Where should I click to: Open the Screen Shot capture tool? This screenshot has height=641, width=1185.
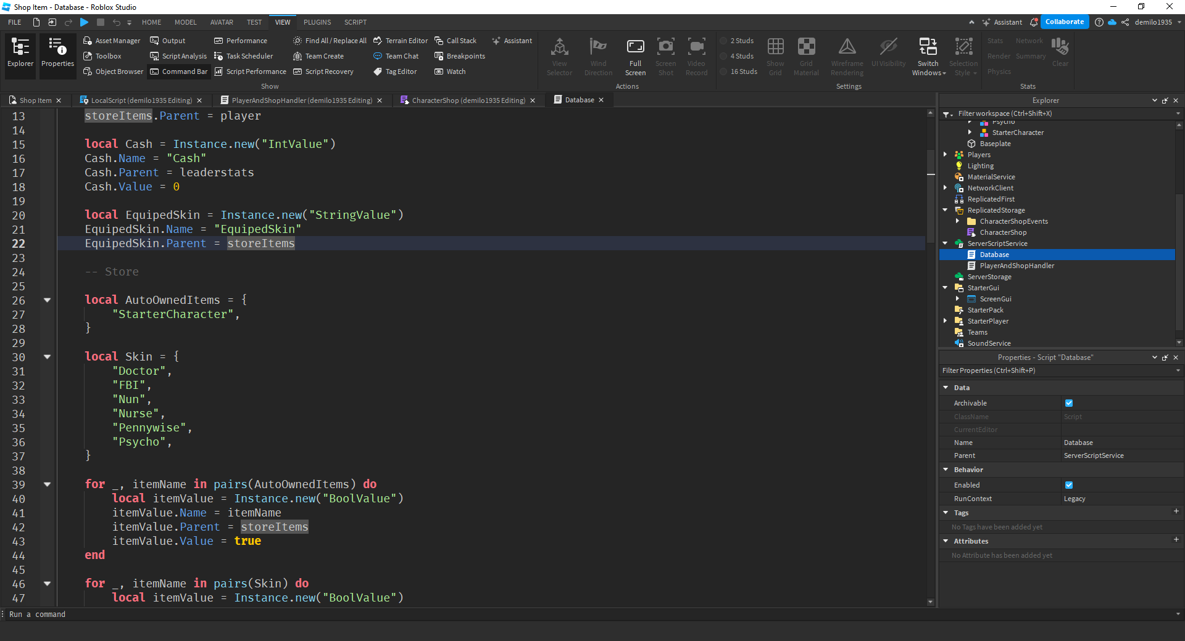(x=665, y=55)
